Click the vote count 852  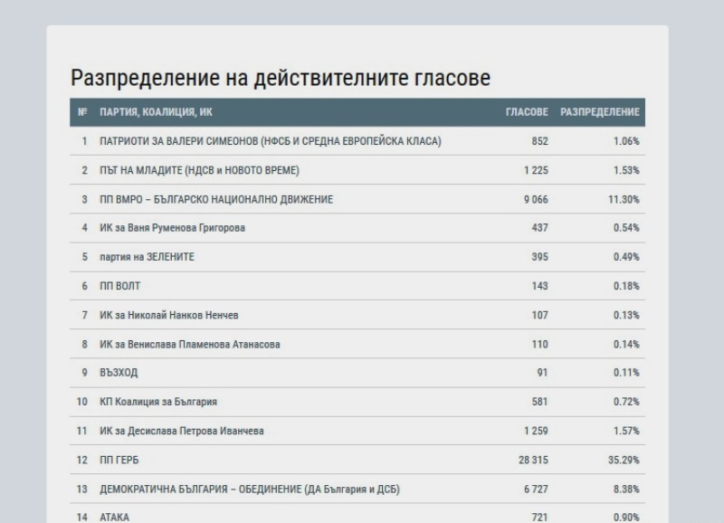point(539,141)
